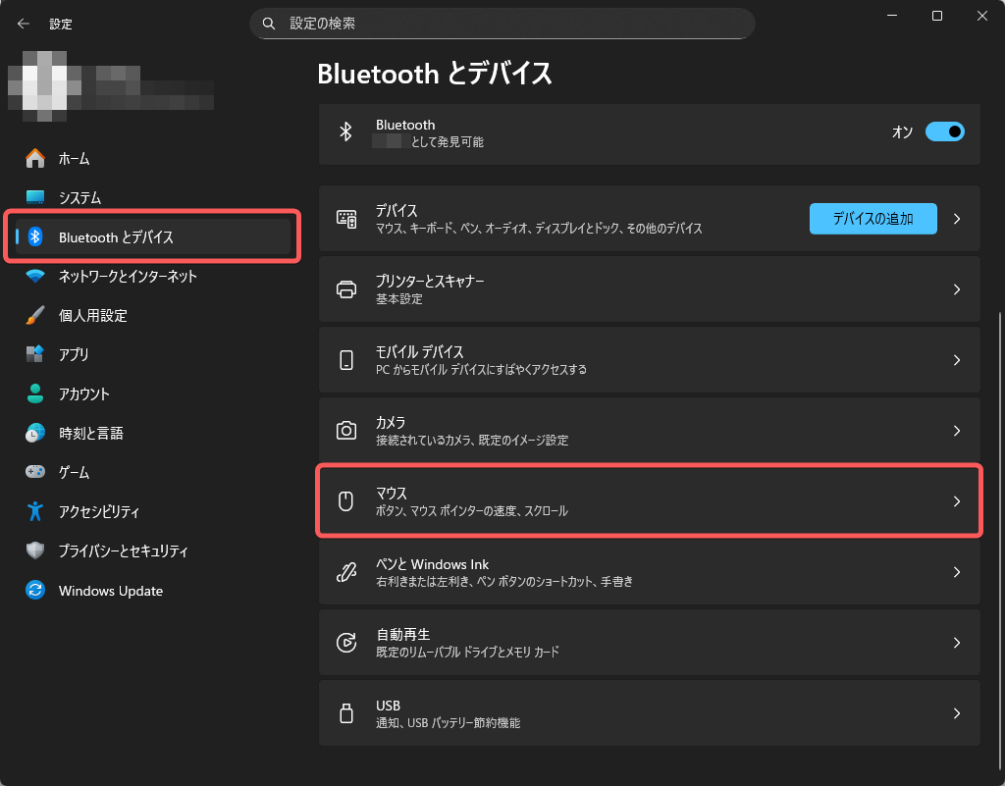
Task: Click the Accounts person icon
Action: tap(35, 393)
